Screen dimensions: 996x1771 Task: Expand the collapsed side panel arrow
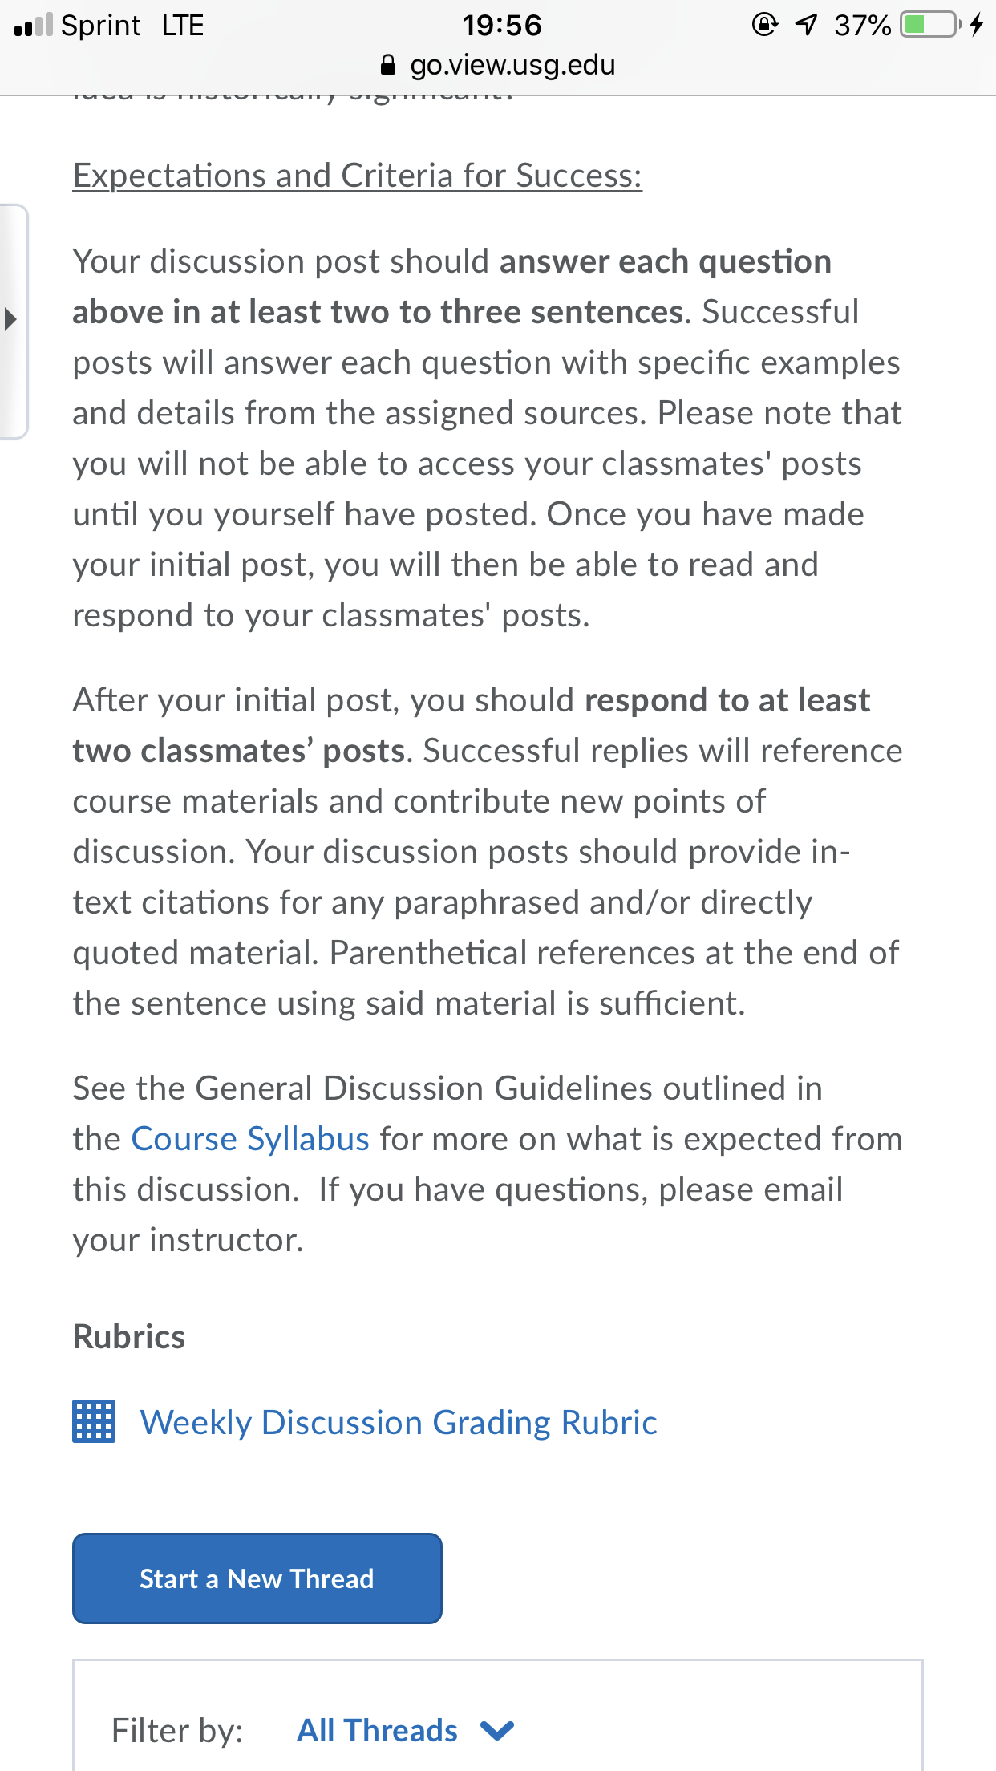point(10,318)
